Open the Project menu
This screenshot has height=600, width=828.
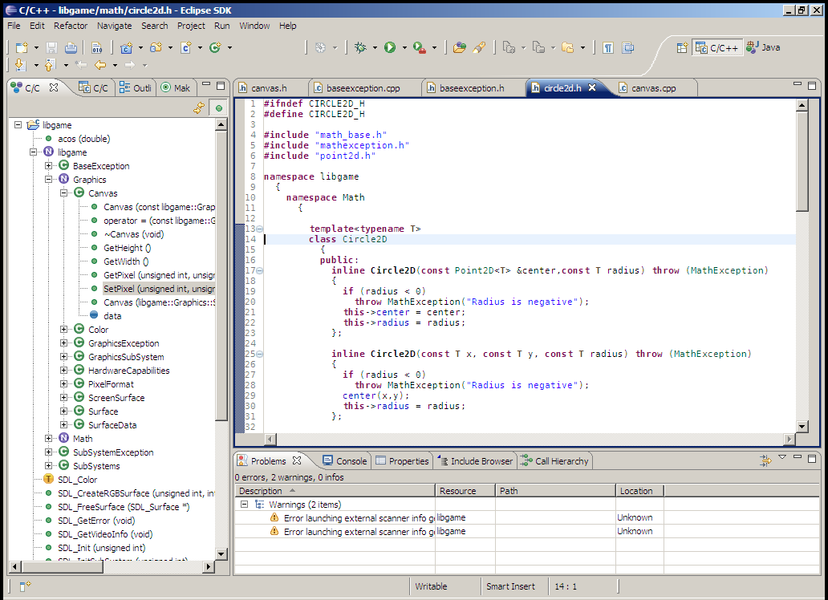click(x=191, y=26)
